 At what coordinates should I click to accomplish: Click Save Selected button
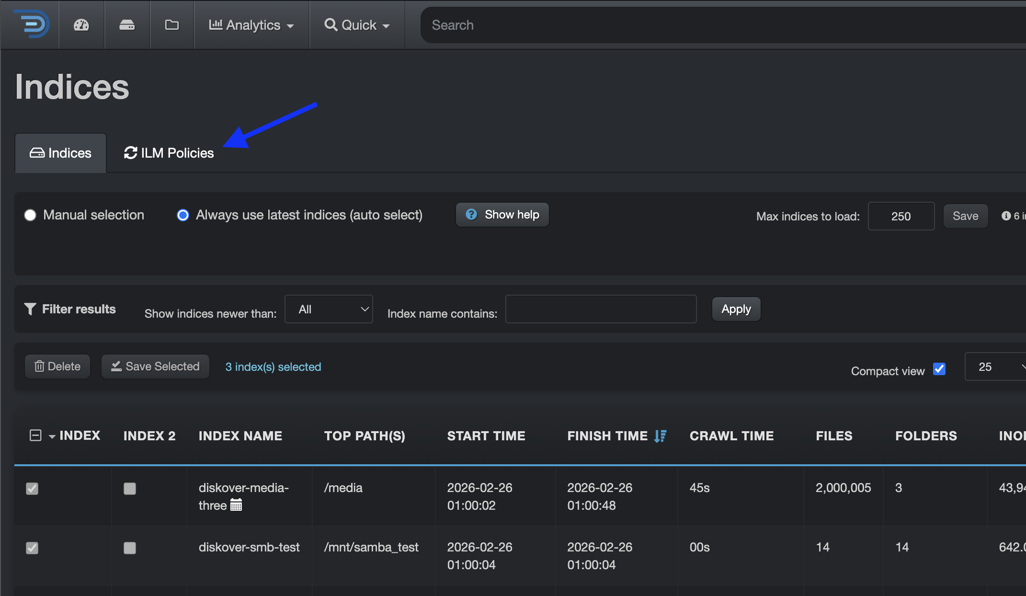pos(155,367)
